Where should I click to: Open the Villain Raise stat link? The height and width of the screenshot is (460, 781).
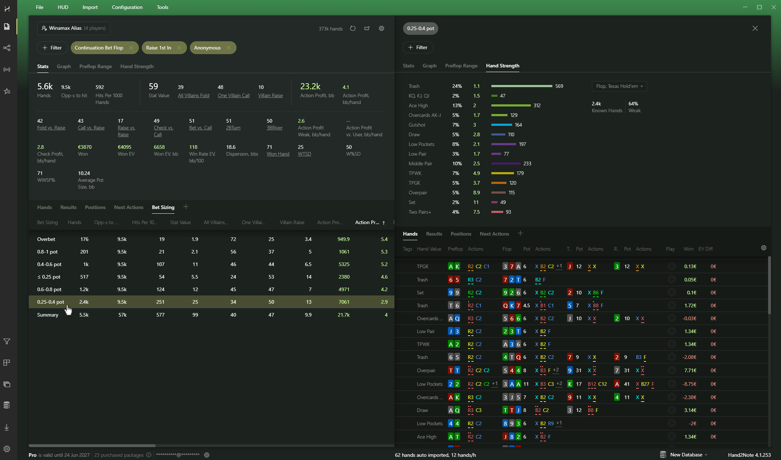[270, 95]
